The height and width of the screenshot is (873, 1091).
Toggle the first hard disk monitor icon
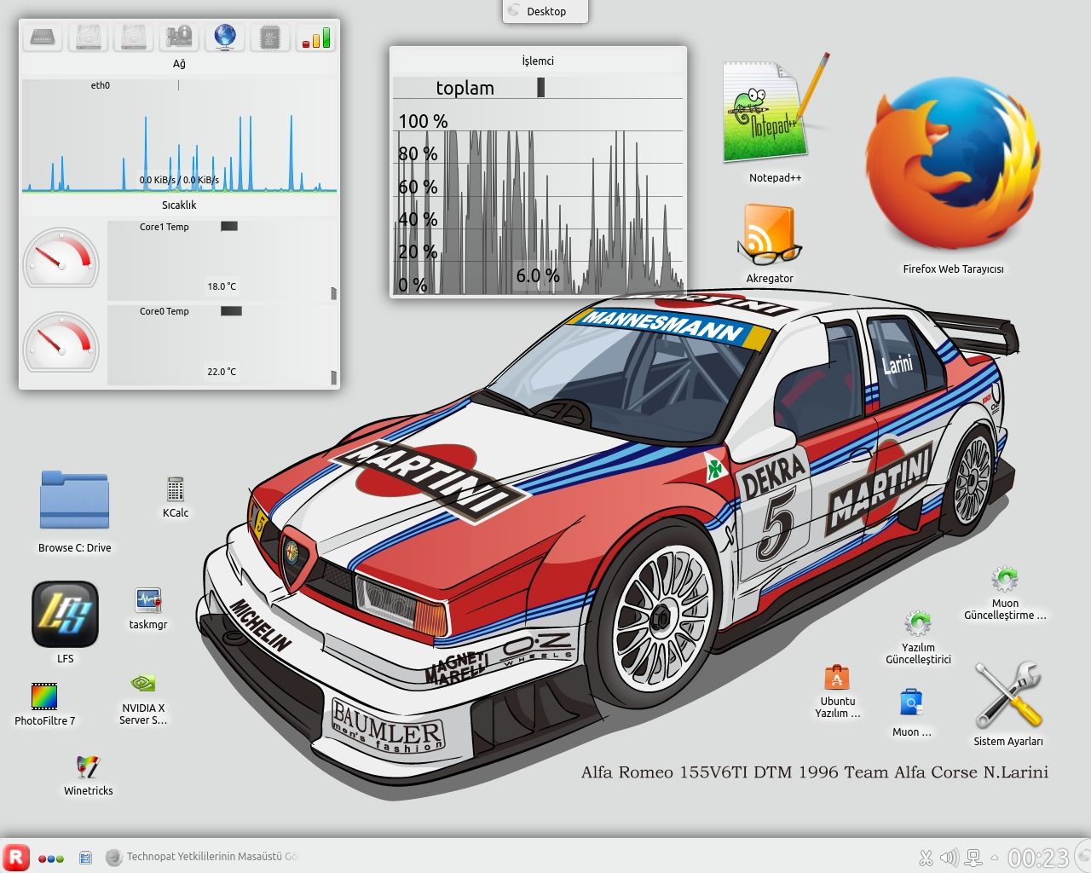click(x=89, y=37)
